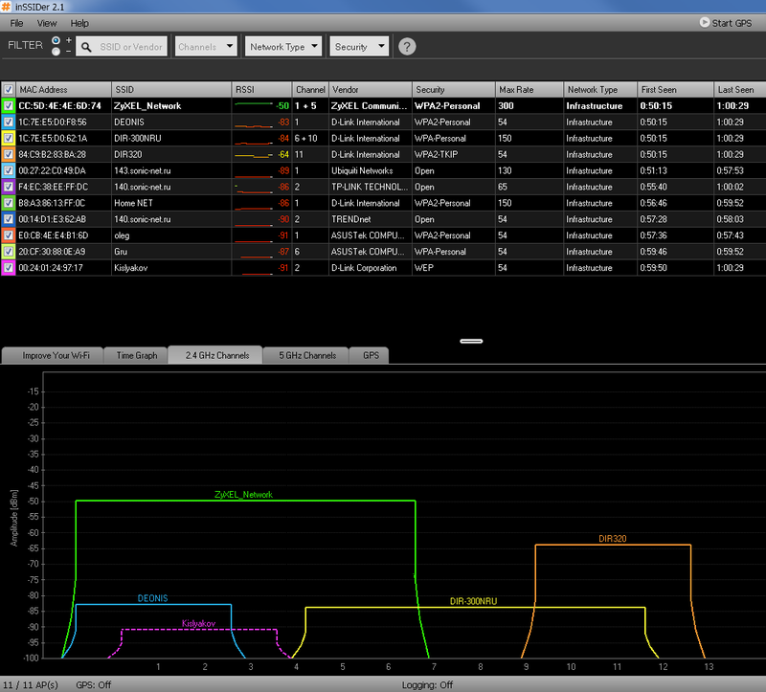Sort table by Vendor column header
Image resolution: width=766 pixels, height=692 pixels.
pyautogui.click(x=371, y=89)
